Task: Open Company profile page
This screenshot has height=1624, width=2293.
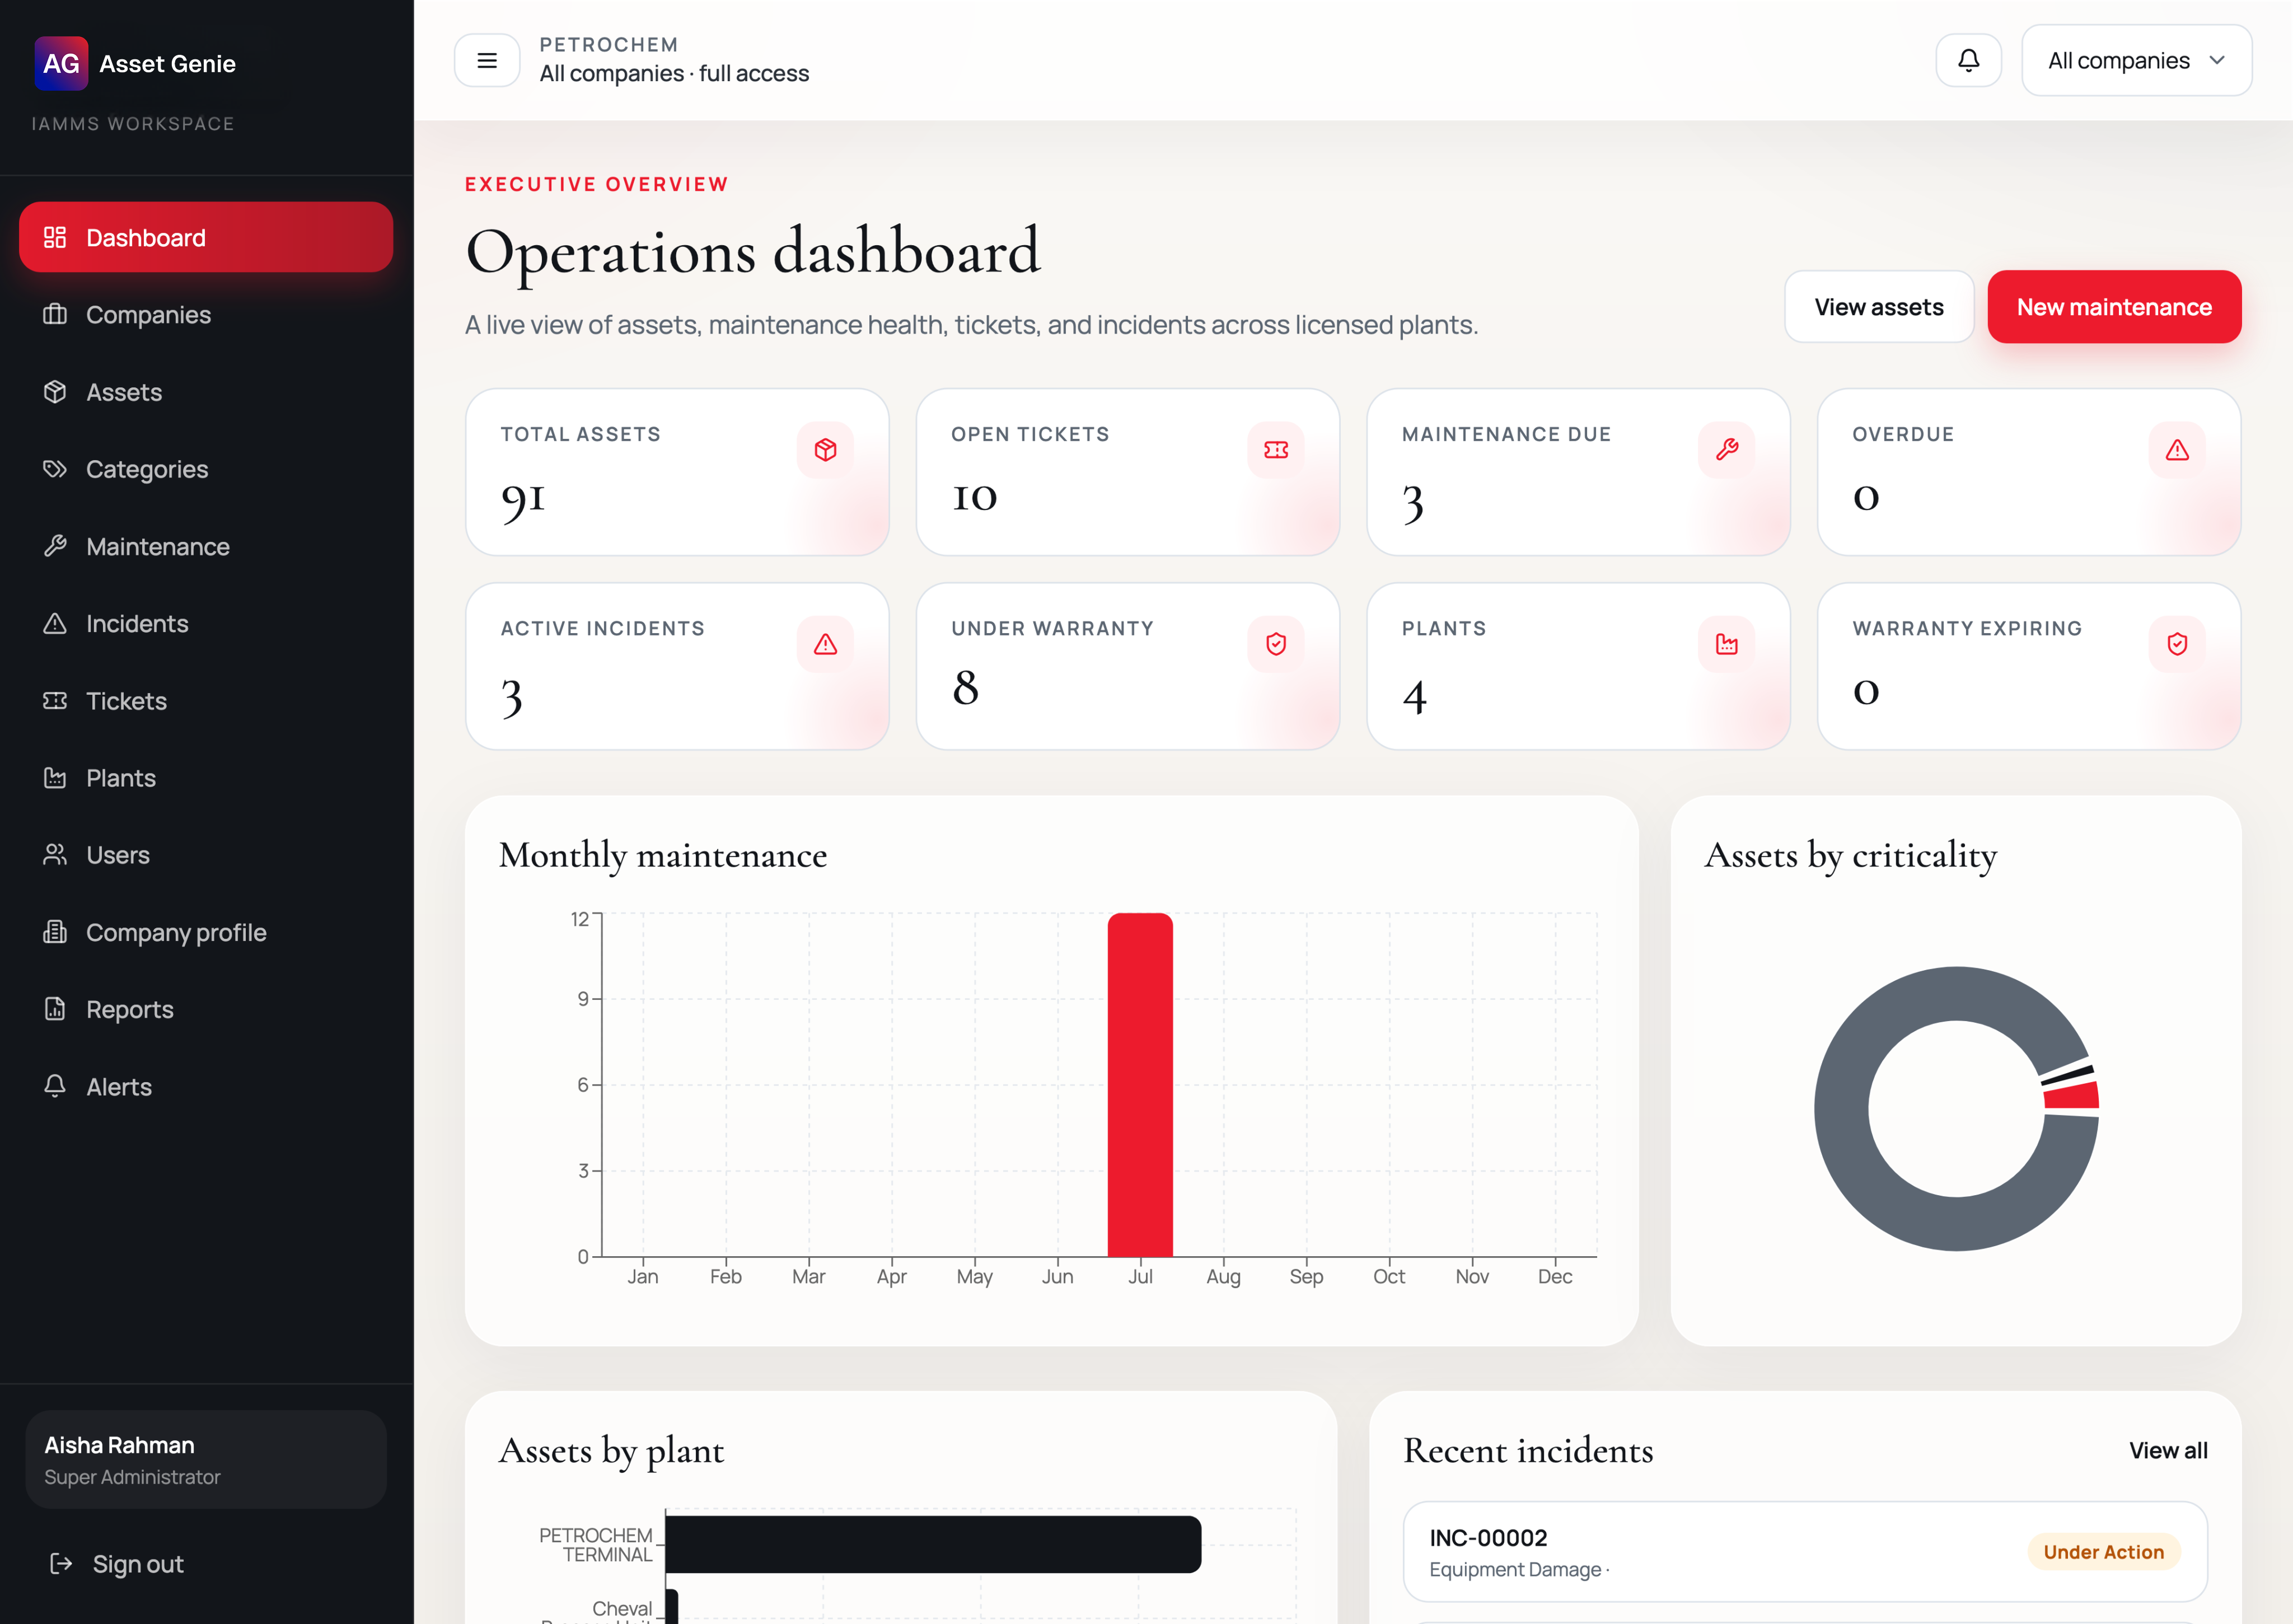Action: click(206, 932)
